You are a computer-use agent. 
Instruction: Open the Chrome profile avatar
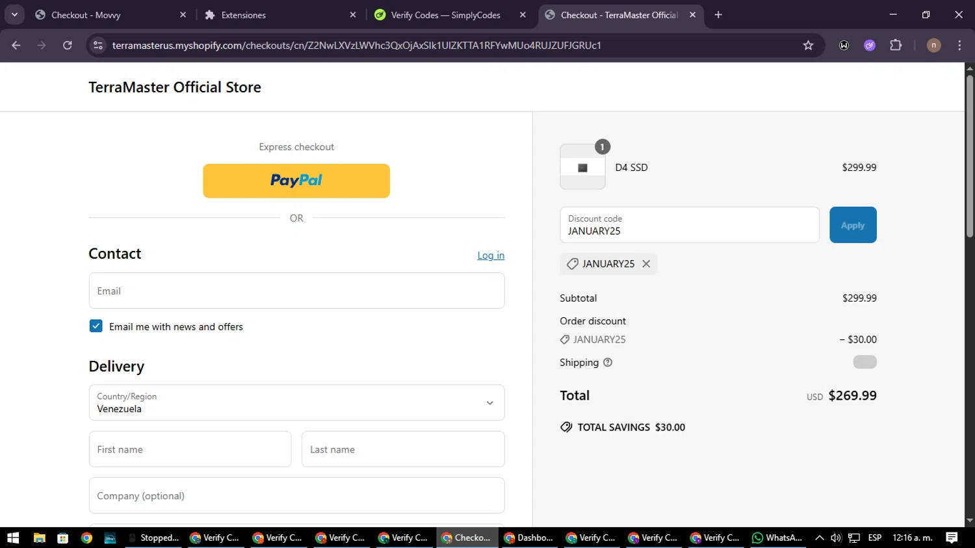[x=933, y=46]
